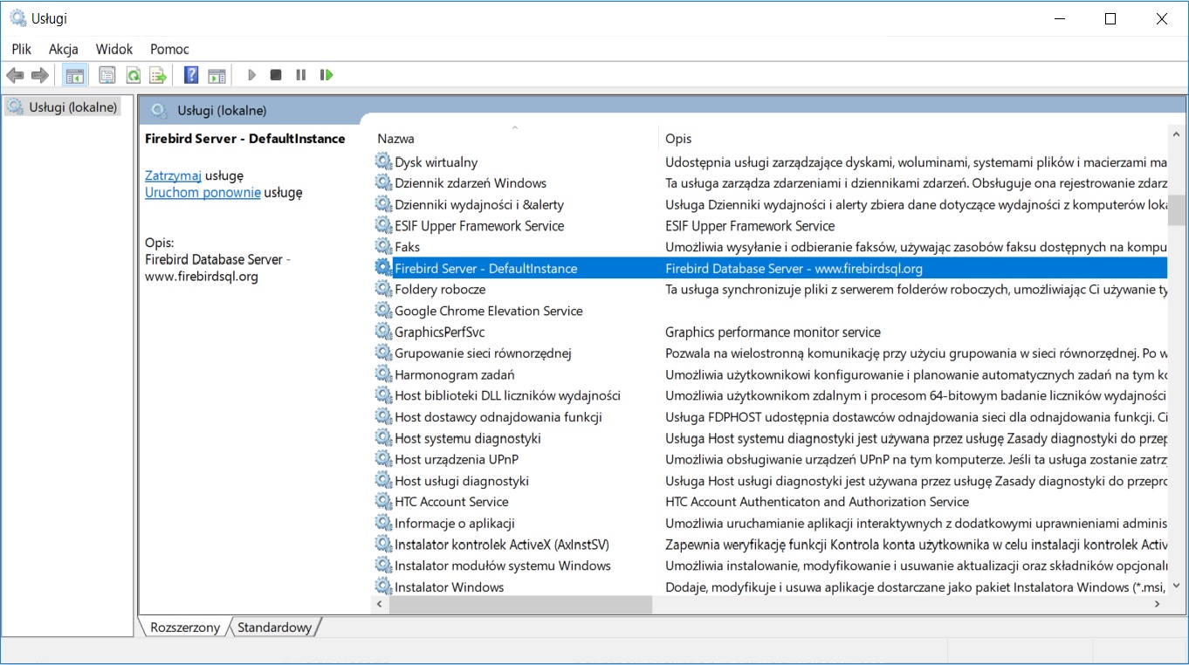The width and height of the screenshot is (1189, 665).
Task: Click gear icon of Google Chrome Elevation Service
Action: pyautogui.click(x=383, y=311)
